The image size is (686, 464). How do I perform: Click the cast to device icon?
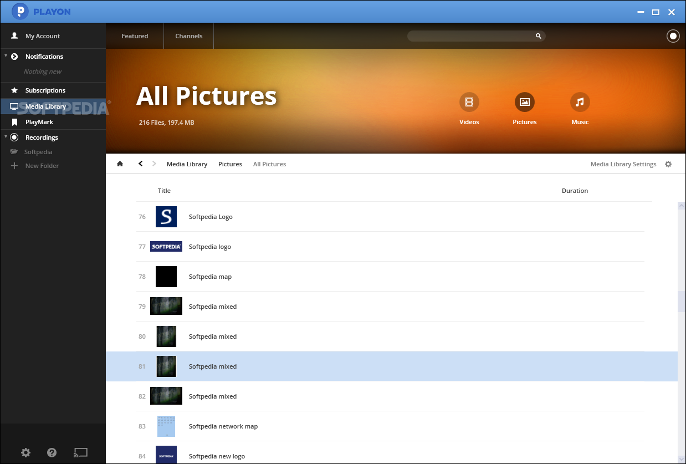[80, 453]
